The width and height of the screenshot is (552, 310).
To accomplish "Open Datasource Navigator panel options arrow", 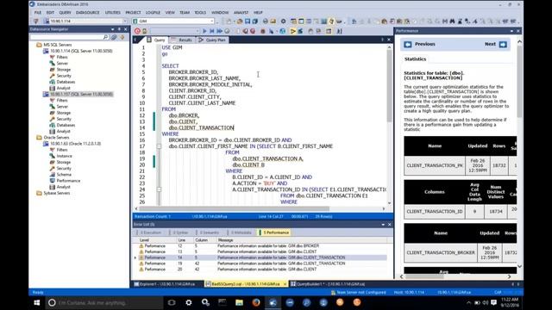I will tap(113, 29).
